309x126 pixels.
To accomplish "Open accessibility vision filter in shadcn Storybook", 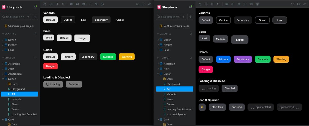I will click(x=102, y=4).
